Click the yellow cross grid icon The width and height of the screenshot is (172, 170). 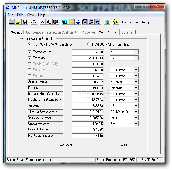(x=71, y=22)
